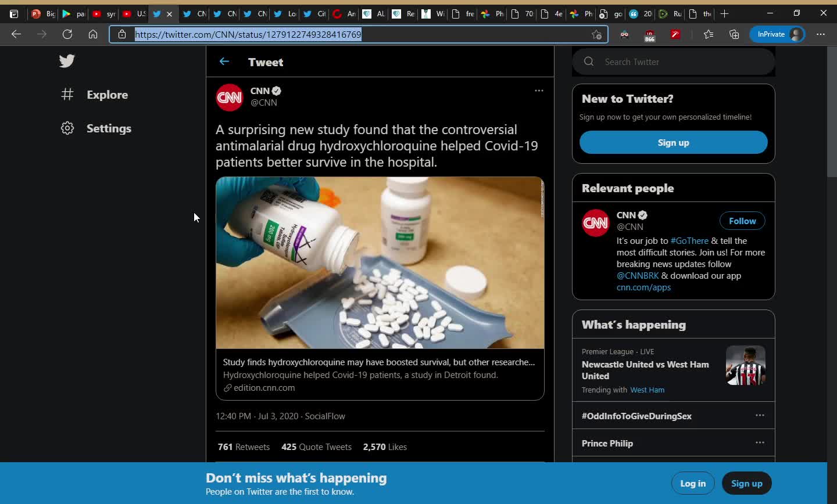This screenshot has height=504, width=837.
Task: Click Sign up on the bottom banner
Action: [746, 483]
